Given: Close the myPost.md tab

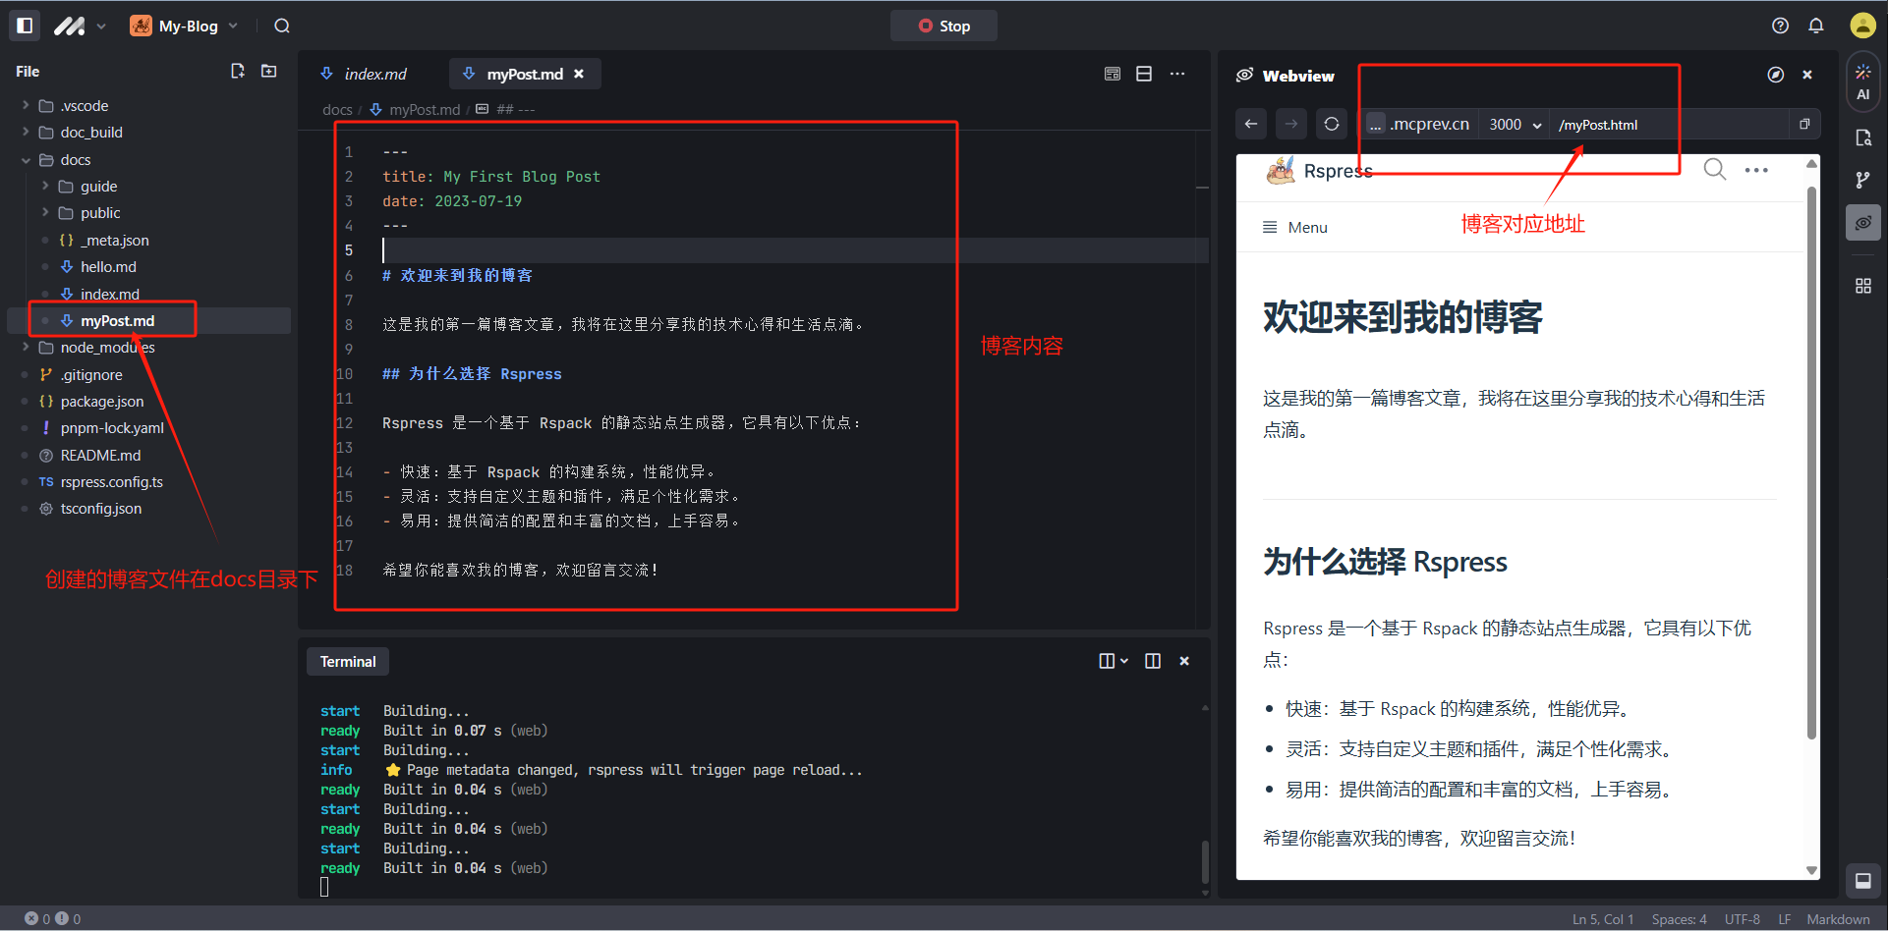Looking at the screenshot, I should [x=579, y=74].
